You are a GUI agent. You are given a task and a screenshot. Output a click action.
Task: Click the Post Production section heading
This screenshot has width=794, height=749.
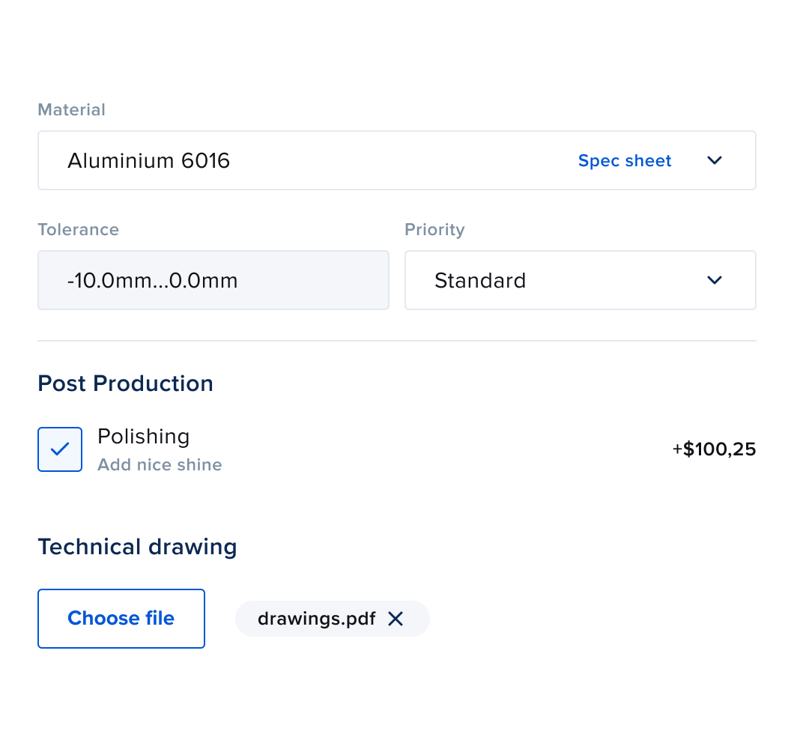tap(125, 383)
